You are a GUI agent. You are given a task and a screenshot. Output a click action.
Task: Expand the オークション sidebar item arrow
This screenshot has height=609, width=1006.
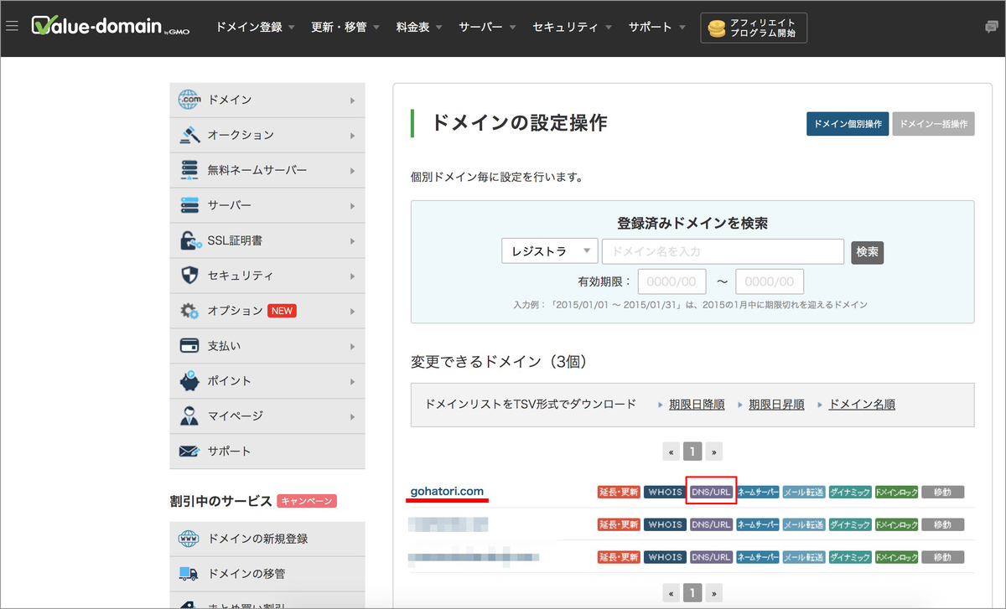point(352,136)
